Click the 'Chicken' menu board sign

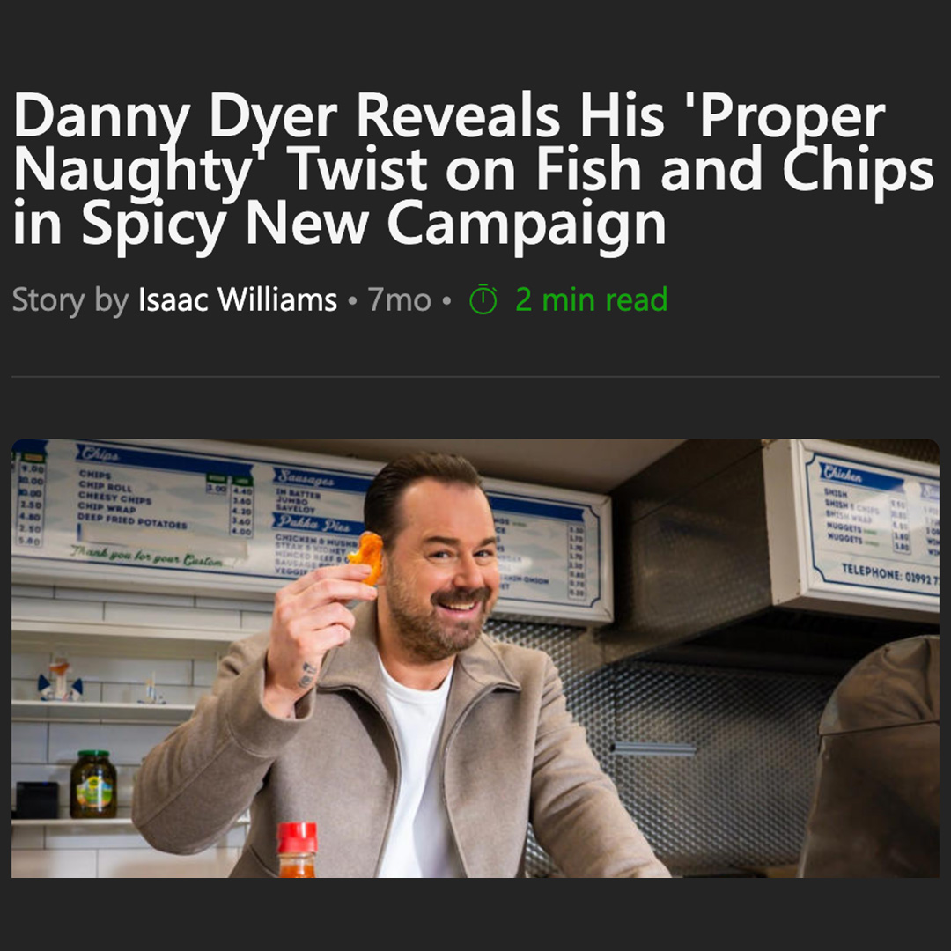tap(872, 527)
